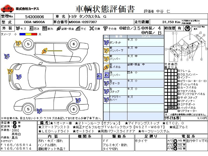Select 無 for 保証書
This screenshot has width=208, height=156.
(19, 123)
